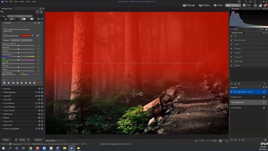Open White Balance group settings
268x151 pixels.
(39, 92)
